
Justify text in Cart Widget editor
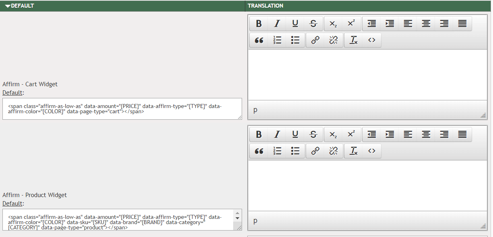click(462, 24)
